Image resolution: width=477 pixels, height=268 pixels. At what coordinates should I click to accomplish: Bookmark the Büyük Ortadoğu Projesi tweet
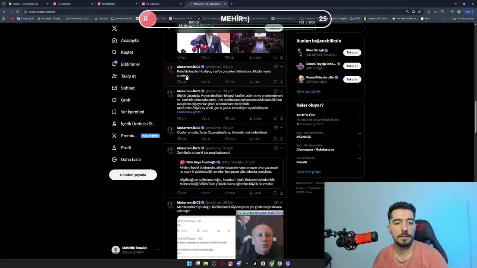(275, 119)
